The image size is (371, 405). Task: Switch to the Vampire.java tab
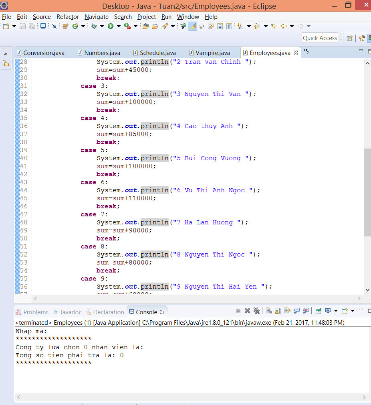(212, 53)
